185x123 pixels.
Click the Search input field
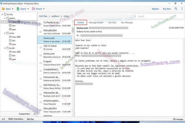pyautogui.click(x=158, y=16)
